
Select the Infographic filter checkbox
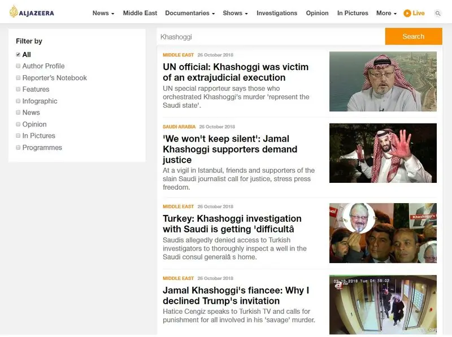[18, 101]
